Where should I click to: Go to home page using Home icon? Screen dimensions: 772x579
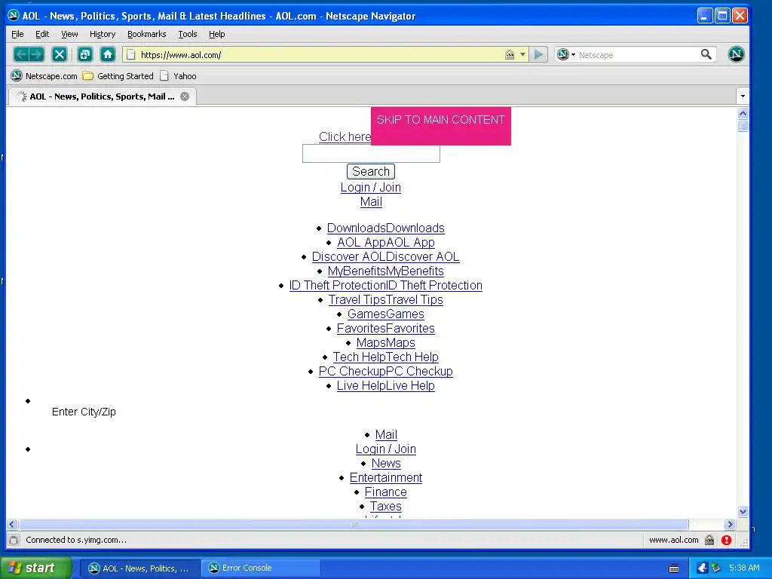(x=108, y=54)
